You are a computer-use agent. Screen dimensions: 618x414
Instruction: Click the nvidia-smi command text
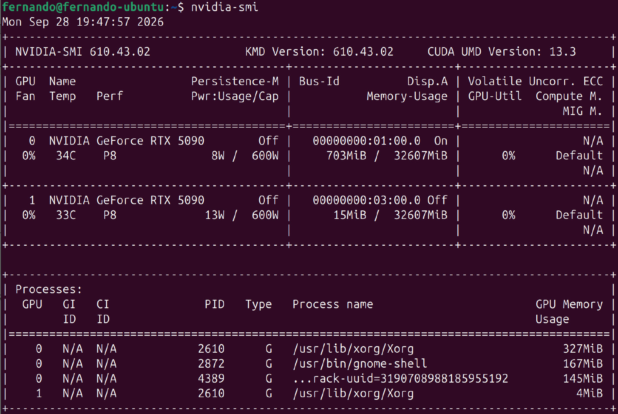(224, 7)
